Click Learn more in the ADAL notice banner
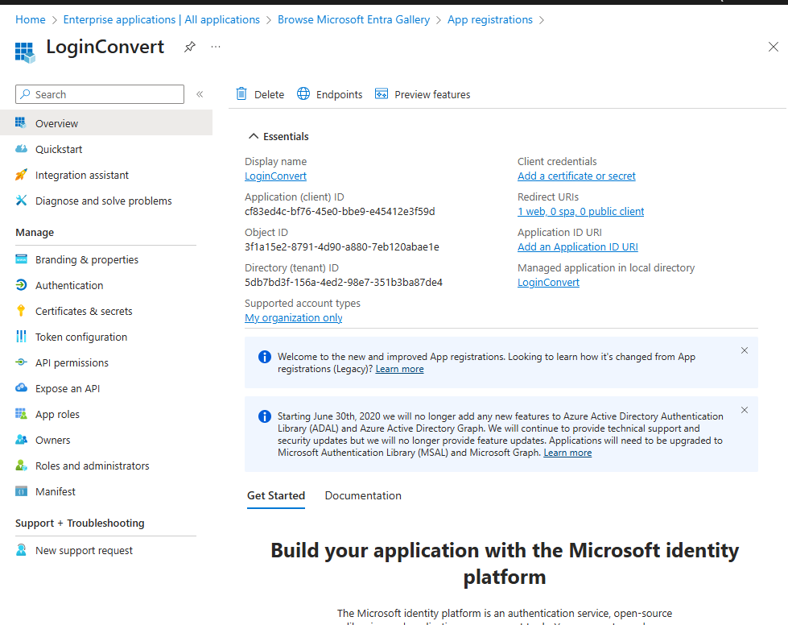The width and height of the screenshot is (788, 625). pos(567,453)
